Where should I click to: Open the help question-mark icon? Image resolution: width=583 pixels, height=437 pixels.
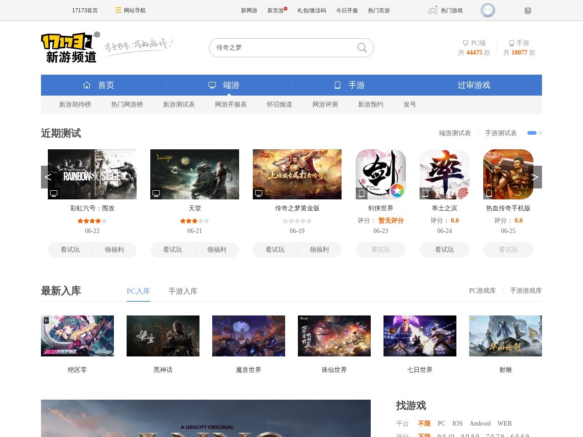528,10
